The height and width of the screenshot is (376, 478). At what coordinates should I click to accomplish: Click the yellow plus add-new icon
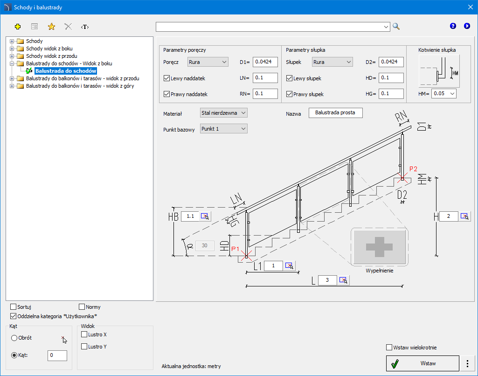[18, 27]
